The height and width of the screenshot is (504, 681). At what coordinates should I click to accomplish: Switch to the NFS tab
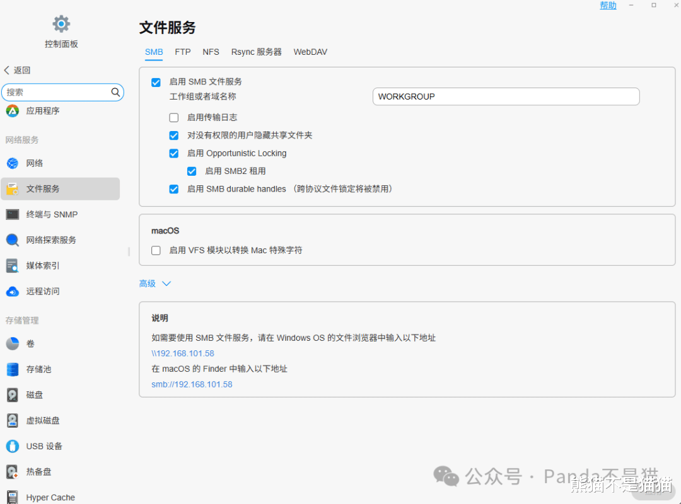click(x=211, y=52)
